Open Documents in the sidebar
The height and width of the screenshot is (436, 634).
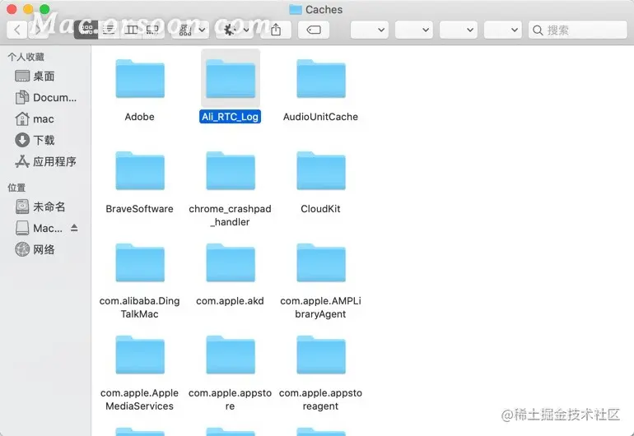pyautogui.click(x=45, y=97)
